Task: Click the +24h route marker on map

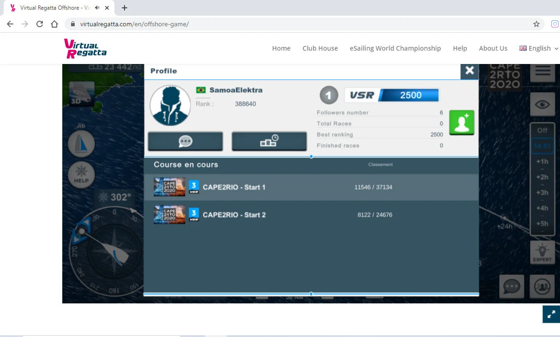Action: [x=505, y=218]
